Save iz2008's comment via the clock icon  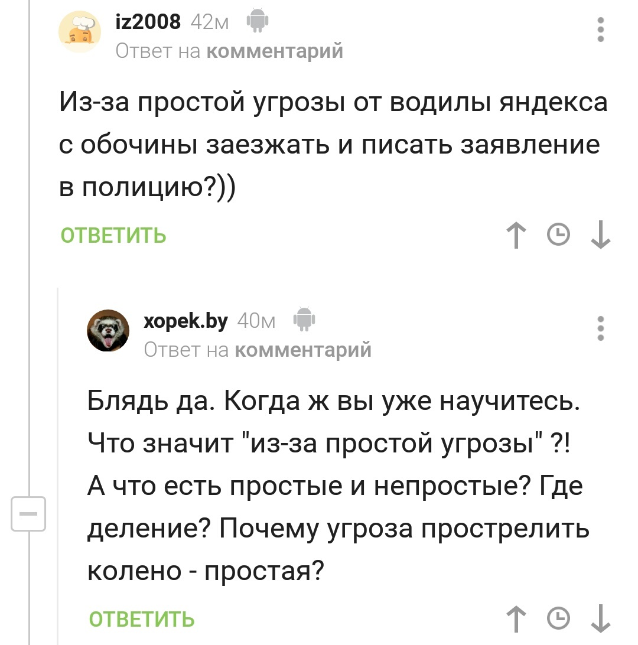coord(558,234)
